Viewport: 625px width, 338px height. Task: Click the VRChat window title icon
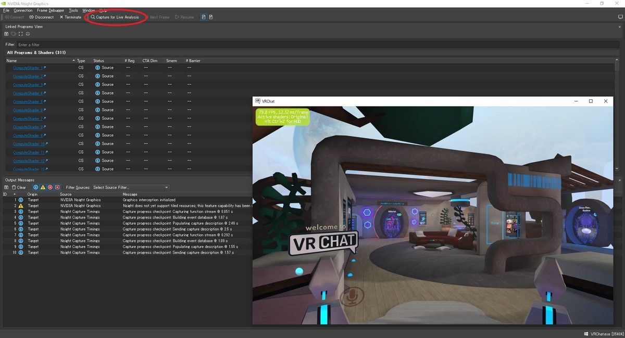tap(257, 101)
